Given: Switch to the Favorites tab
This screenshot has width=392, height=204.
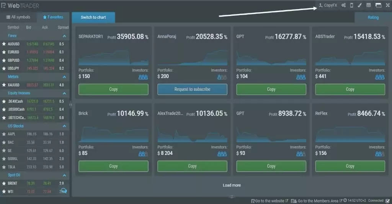Looking at the screenshot, I should coord(53,17).
